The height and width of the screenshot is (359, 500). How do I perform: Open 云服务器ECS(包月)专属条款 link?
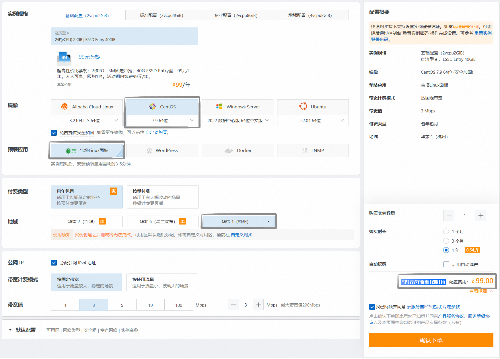(x=433, y=307)
